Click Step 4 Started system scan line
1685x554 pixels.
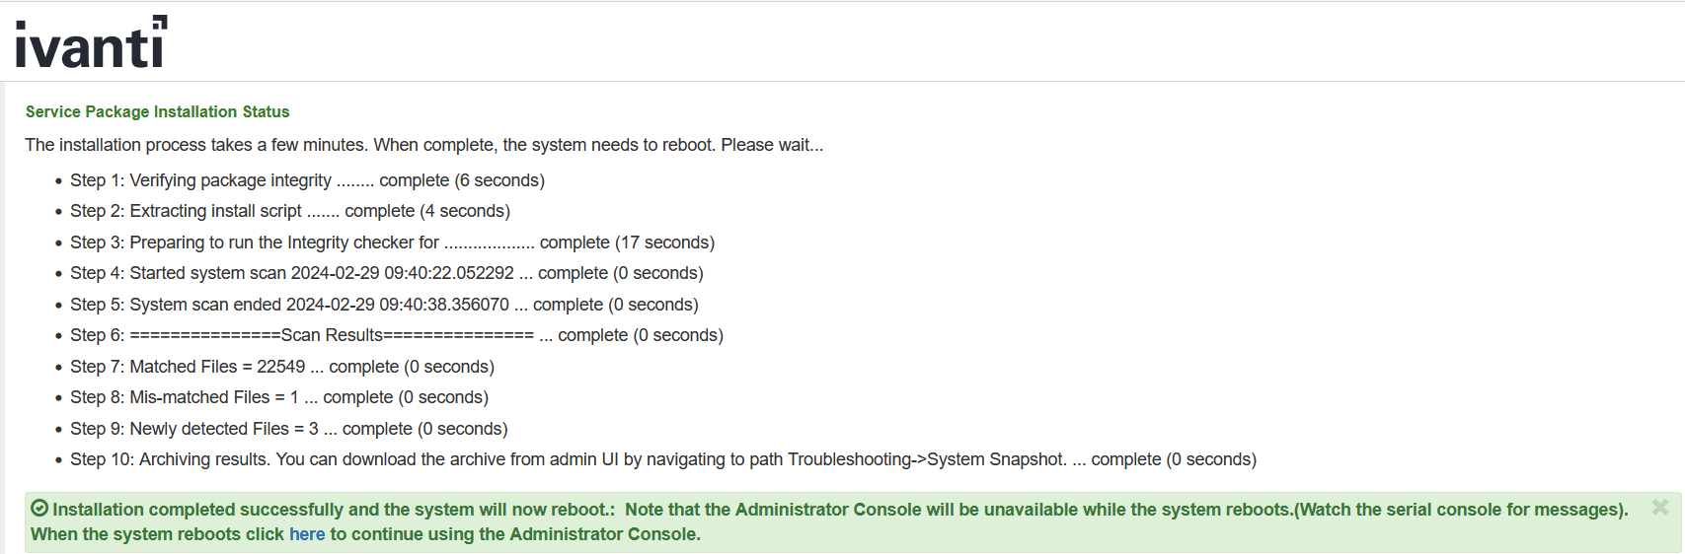point(386,273)
